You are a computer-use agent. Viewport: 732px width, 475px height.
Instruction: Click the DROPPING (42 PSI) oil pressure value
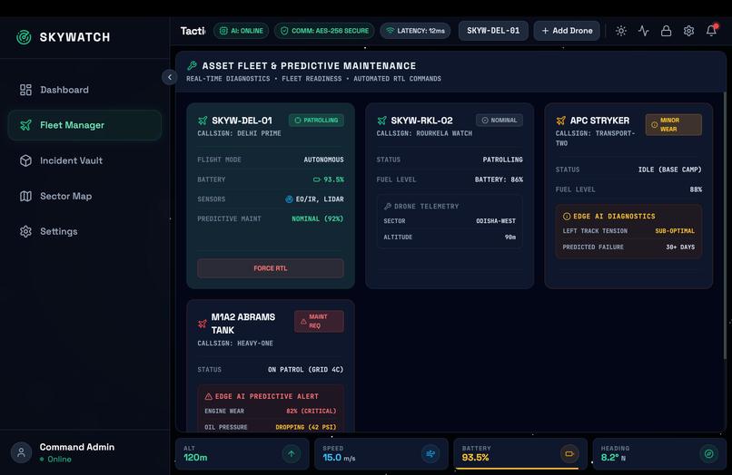click(x=306, y=427)
